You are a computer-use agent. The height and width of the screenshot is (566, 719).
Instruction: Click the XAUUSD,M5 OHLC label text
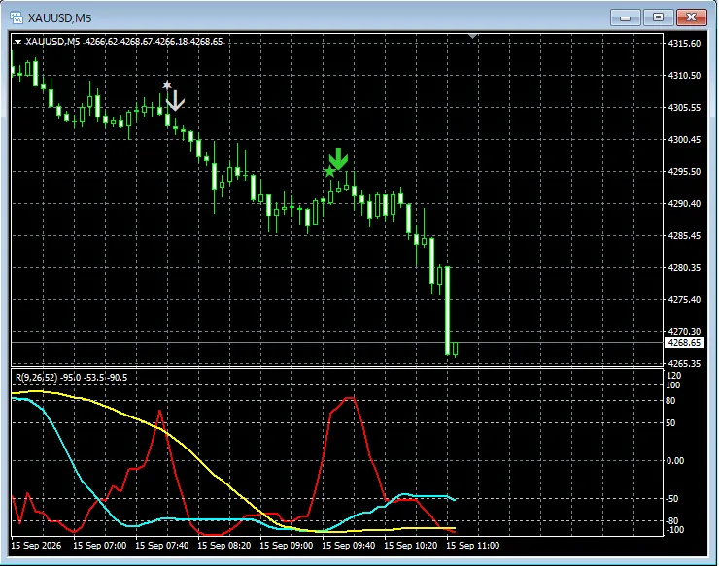coord(123,42)
